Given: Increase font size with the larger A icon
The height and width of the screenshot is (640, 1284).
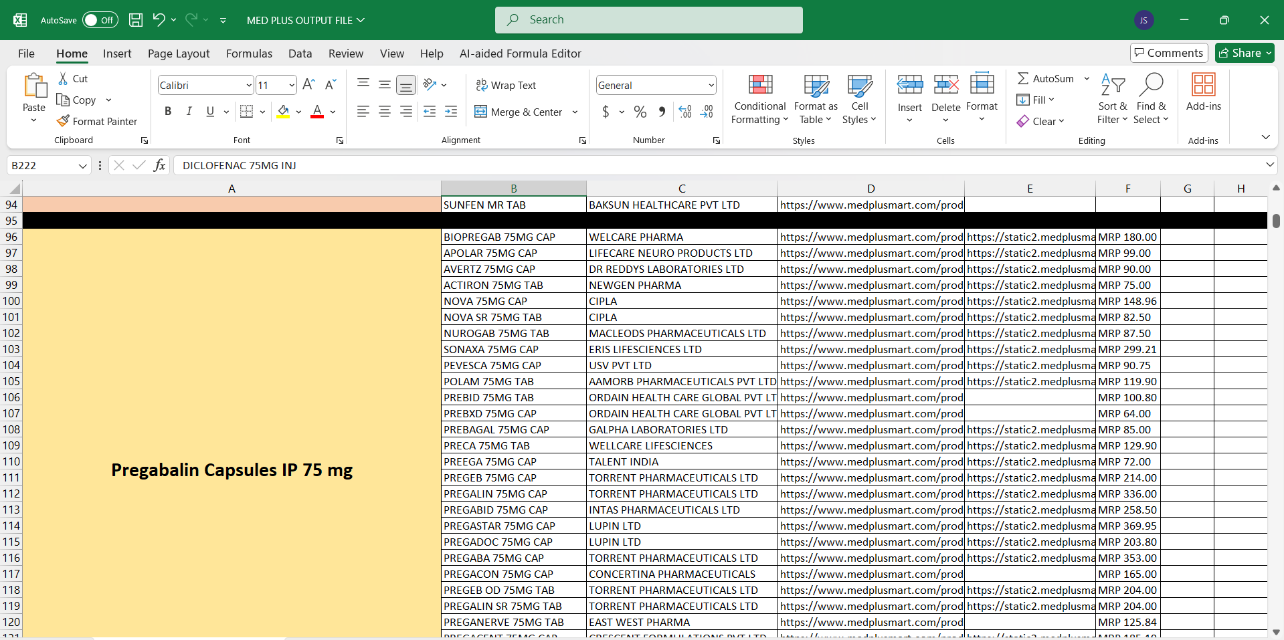Looking at the screenshot, I should 308,84.
